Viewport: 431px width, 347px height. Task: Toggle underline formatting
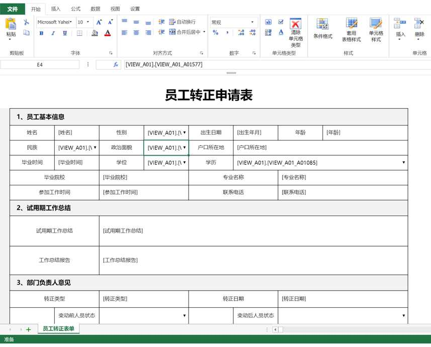(x=65, y=33)
